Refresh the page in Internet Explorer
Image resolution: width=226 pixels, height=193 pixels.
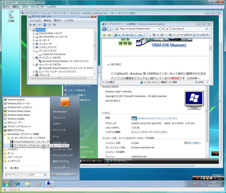coord(163,29)
